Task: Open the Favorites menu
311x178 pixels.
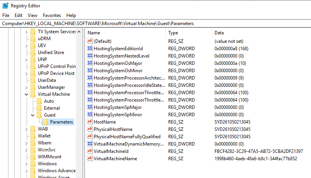Action: [x=52, y=15]
